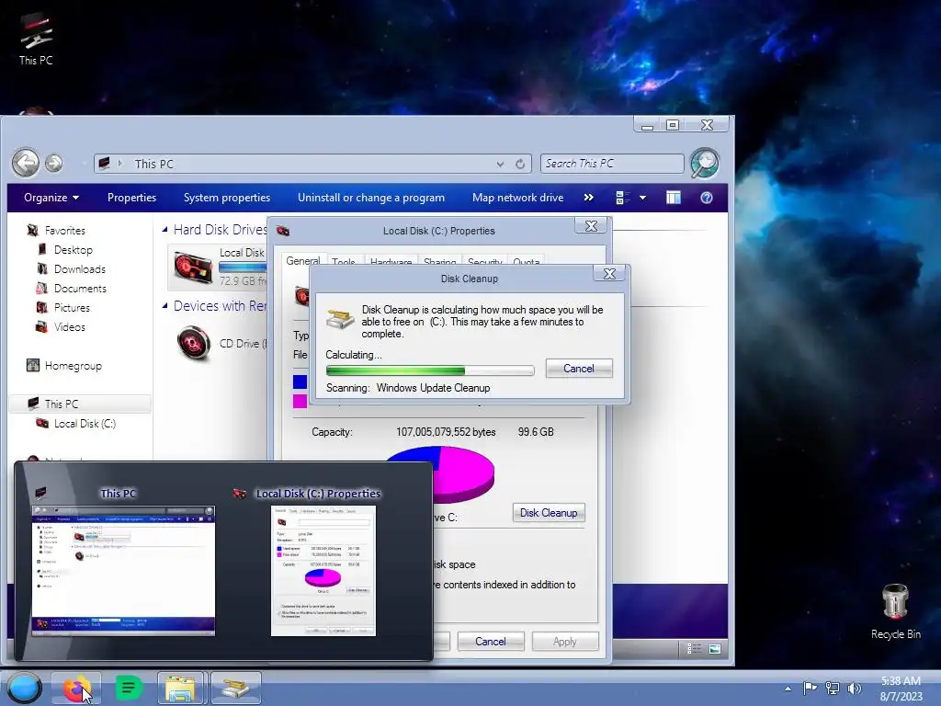The image size is (941, 706).
Task: Switch to large icons view in status bar
Action: (715, 648)
